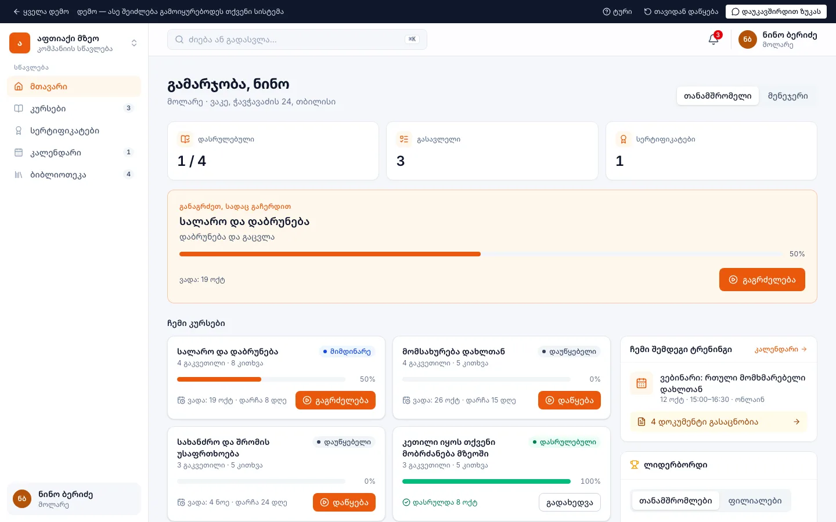836x522 pixels.
Task: Click the ნინო ბერიძე avatar in the sidebar
Action: point(22,499)
